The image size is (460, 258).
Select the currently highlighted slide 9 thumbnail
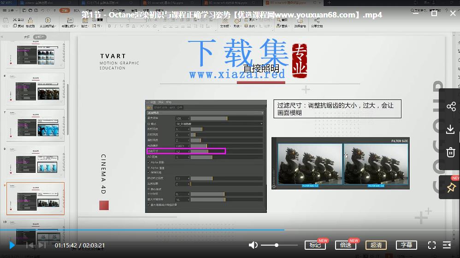point(35,199)
